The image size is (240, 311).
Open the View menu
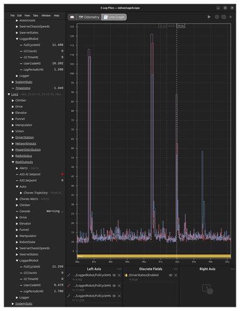coord(27,16)
